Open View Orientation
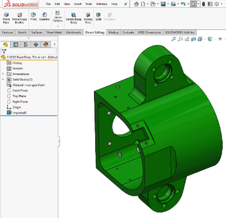Image resolution: width=226 pixels, height=218 pixels. click(200, 39)
